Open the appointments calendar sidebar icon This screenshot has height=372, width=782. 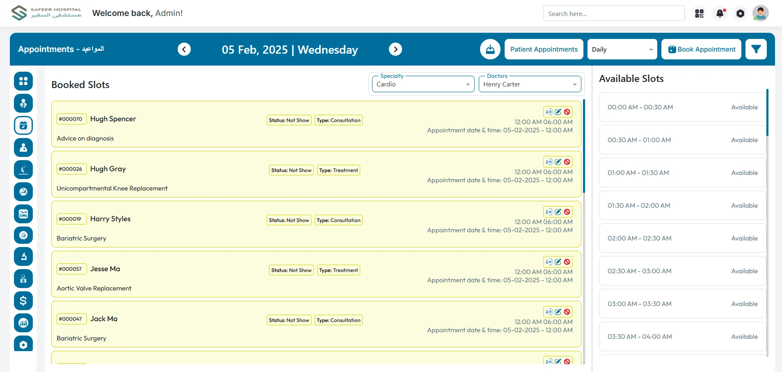23,125
